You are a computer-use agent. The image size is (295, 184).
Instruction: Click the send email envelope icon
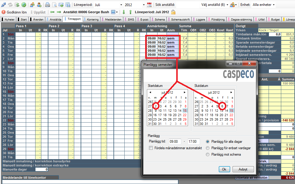tap(61, 5)
